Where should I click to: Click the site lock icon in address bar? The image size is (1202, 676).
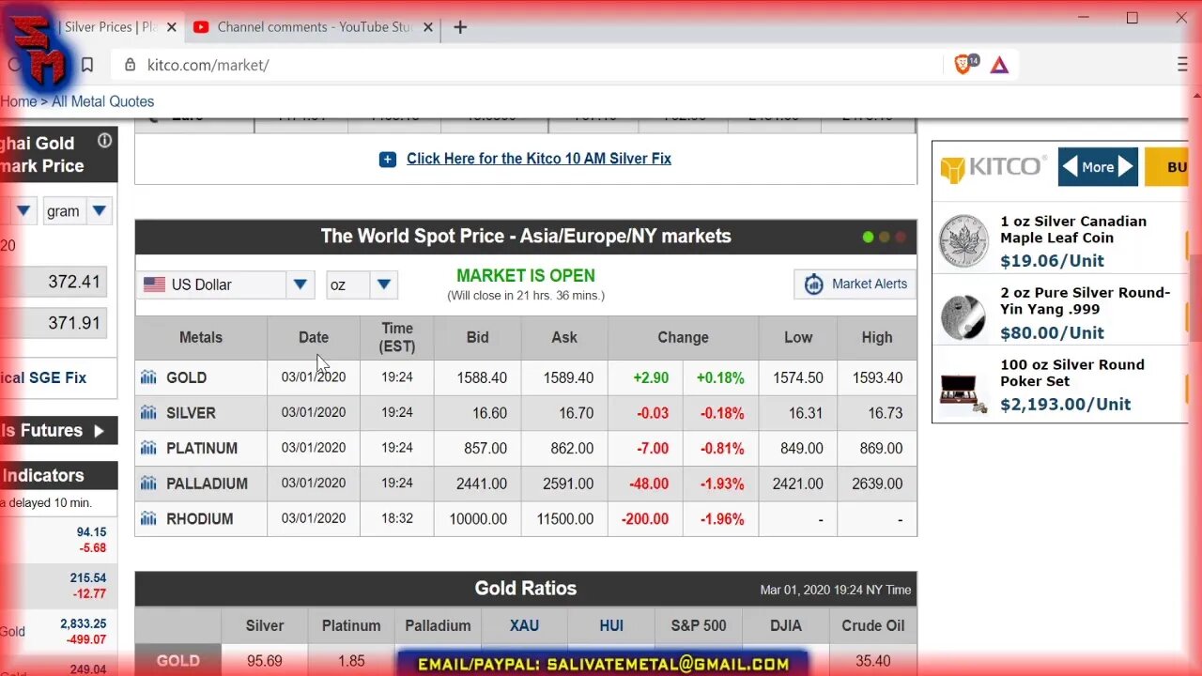(x=131, y=65)
